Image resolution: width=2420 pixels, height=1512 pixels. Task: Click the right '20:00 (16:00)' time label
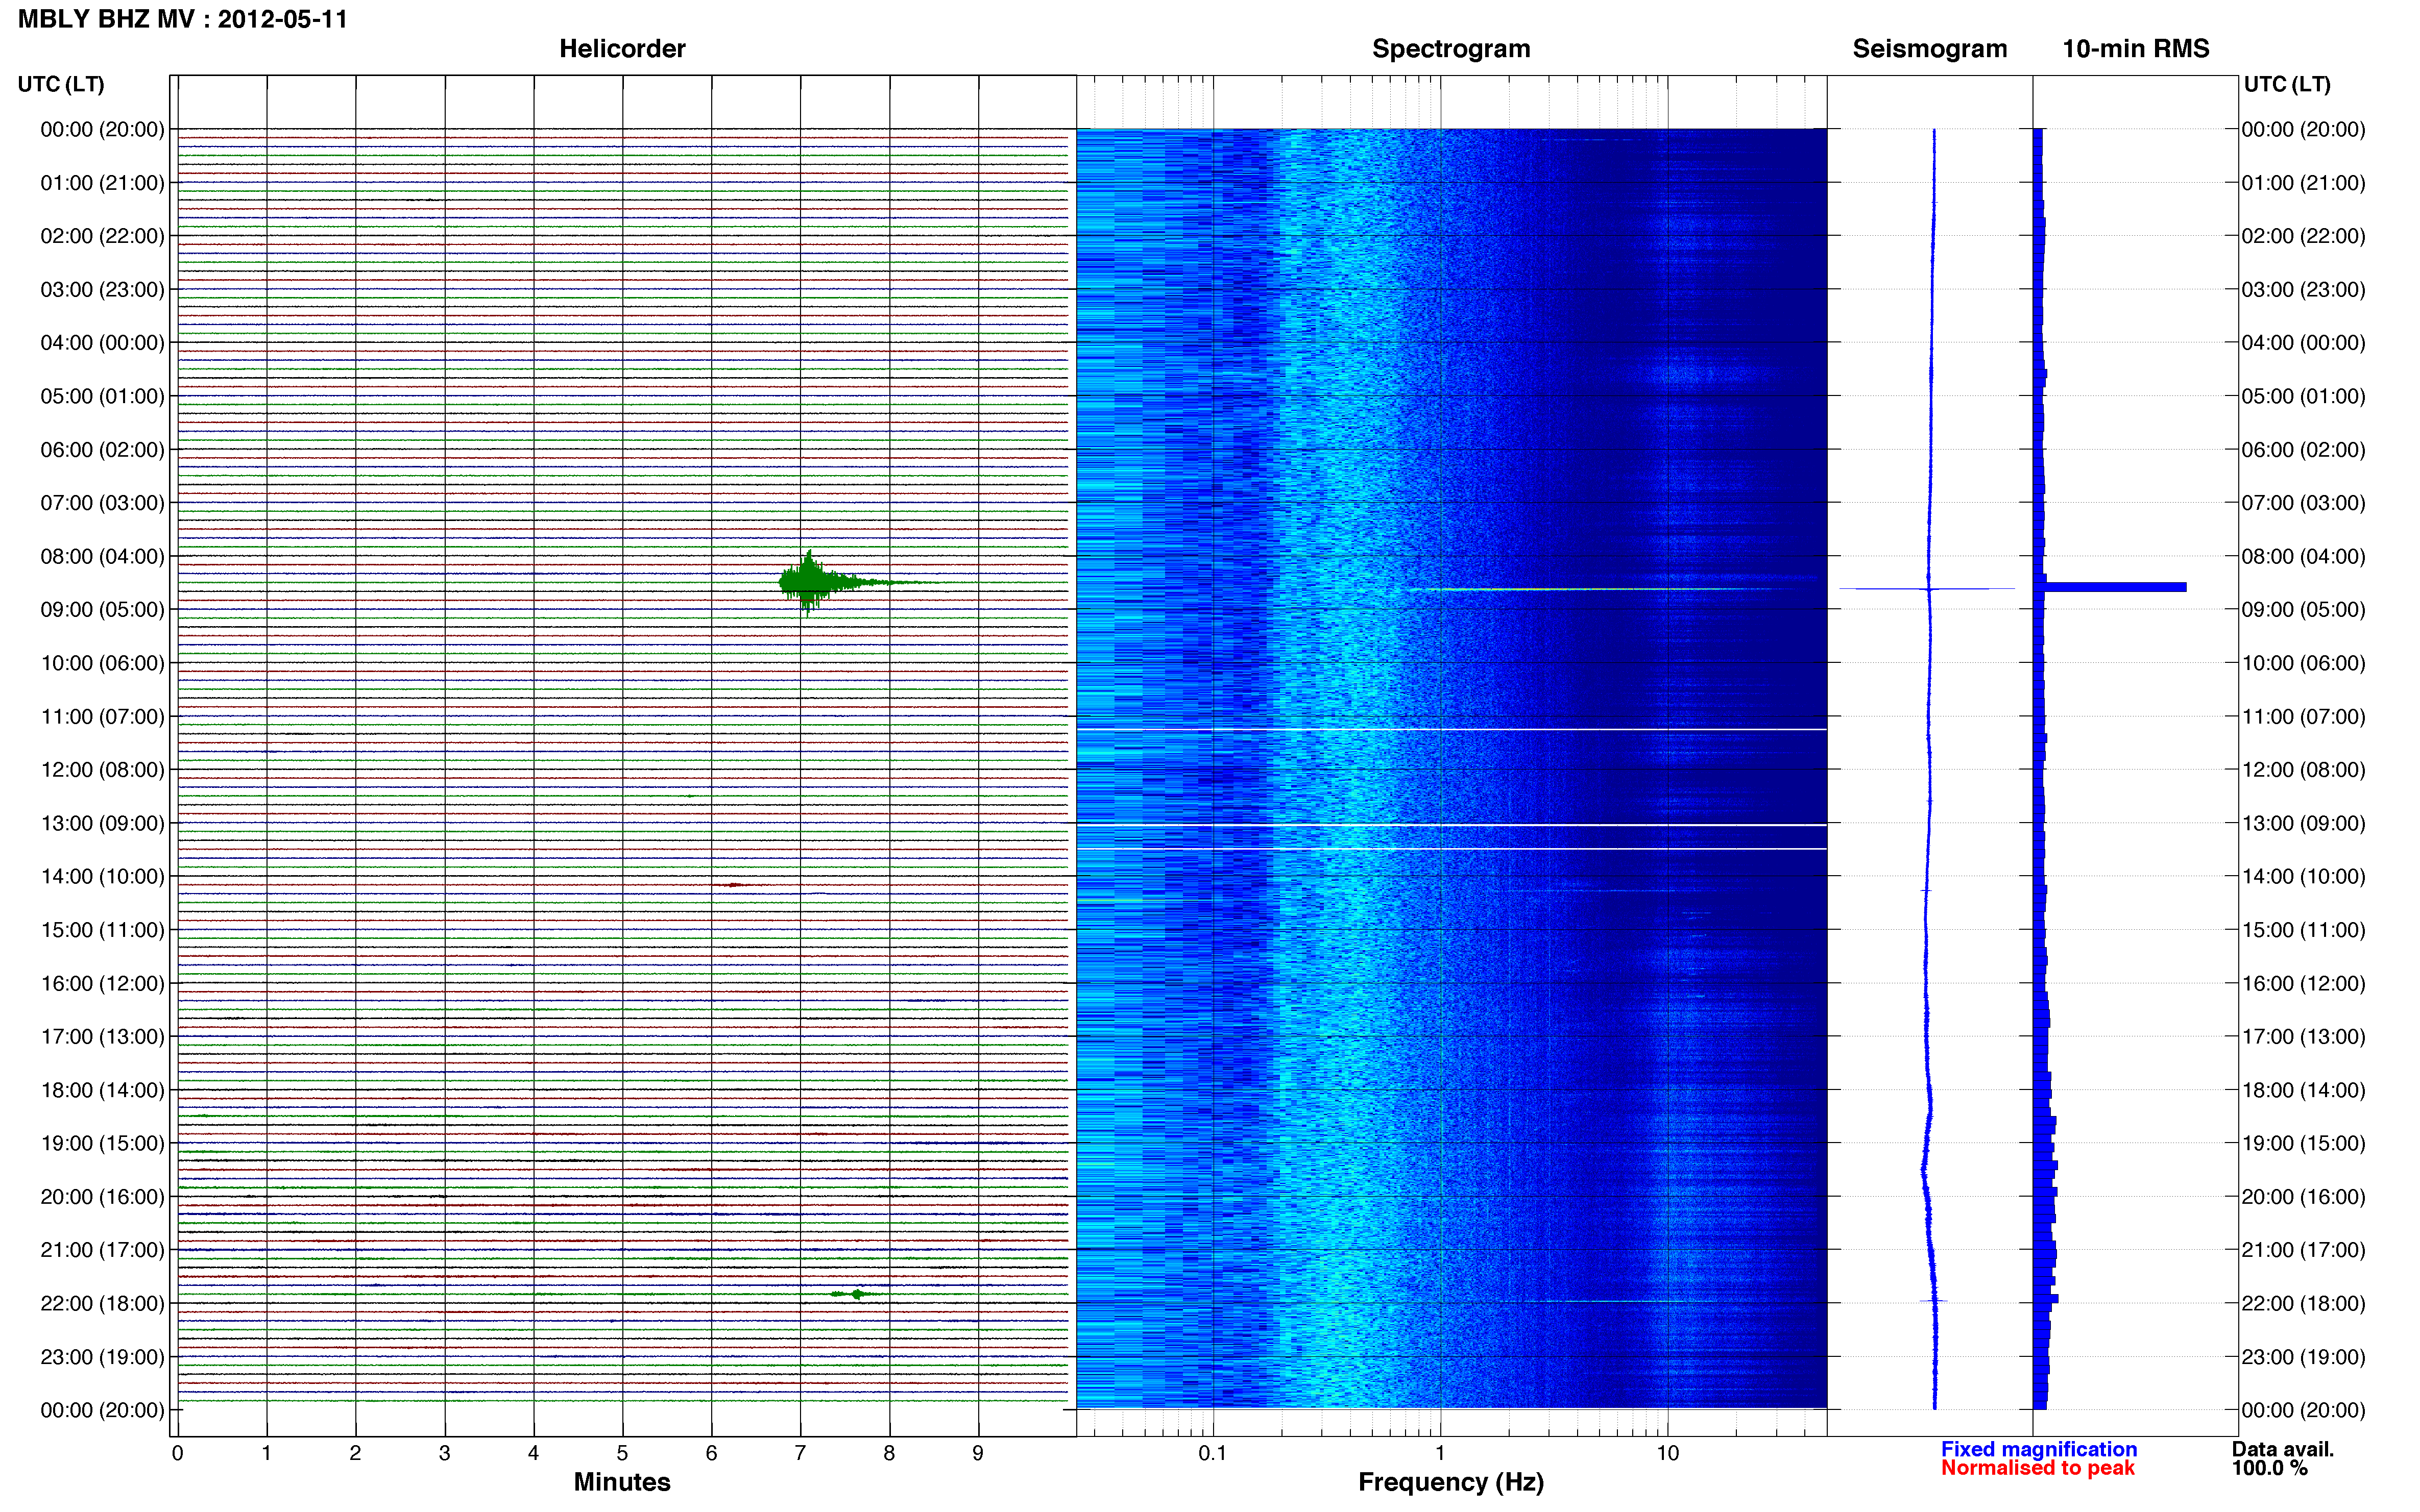(x=2303, y=1196)
